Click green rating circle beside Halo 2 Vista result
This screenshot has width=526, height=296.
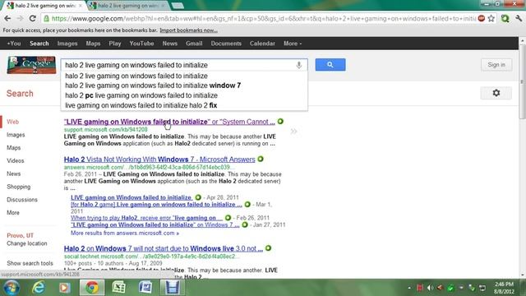tap(261, 159)
